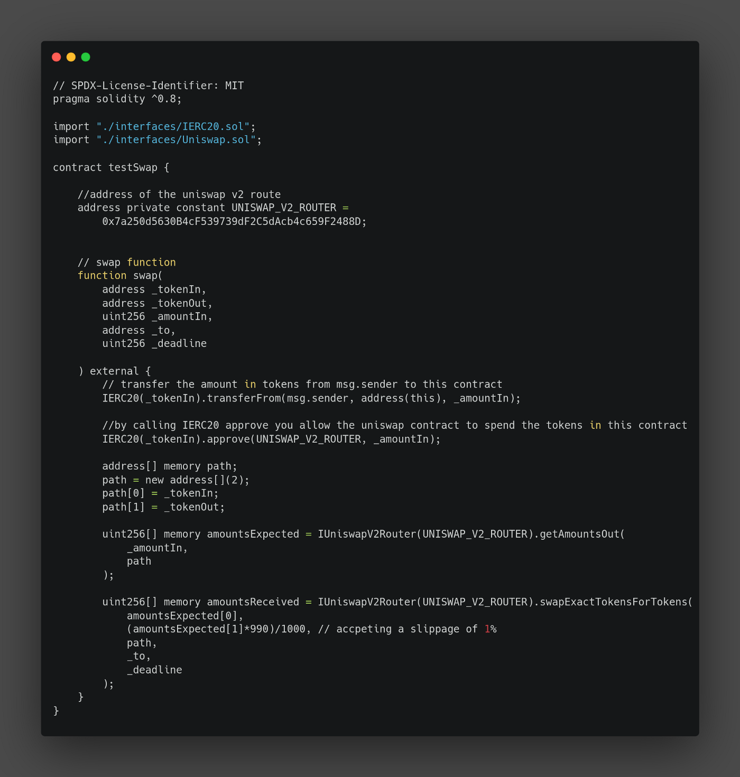740x777 pixels.
Task: Click the pragma solidity version line
Action: click(117, 99)
